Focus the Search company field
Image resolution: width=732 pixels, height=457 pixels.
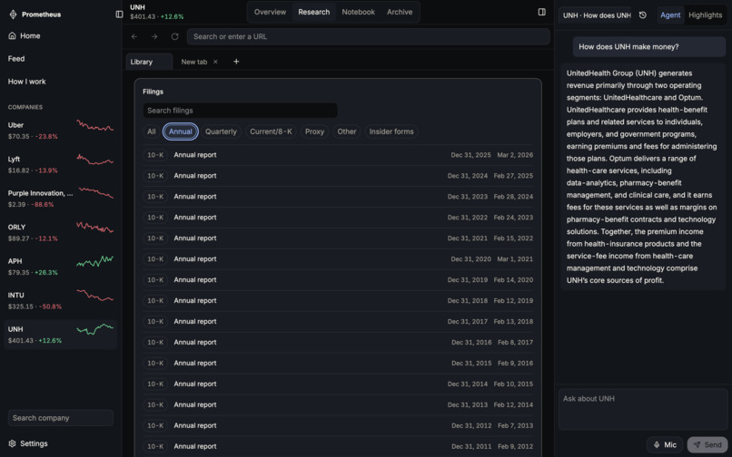pyautogui.click(x=61, y=418)
